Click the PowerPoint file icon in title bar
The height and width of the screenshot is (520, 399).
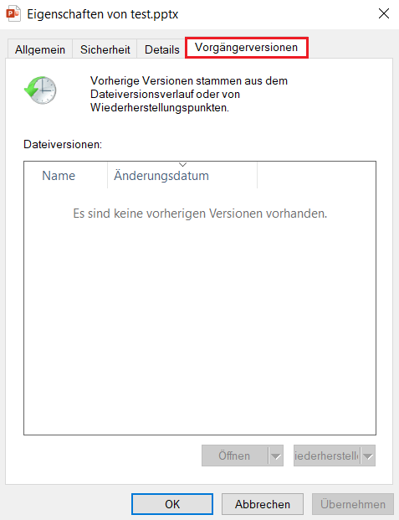[13, 14]
